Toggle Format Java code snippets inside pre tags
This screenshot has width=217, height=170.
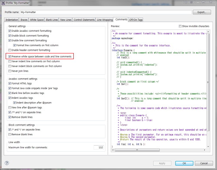pyautogui.click(x=10, y=88)
